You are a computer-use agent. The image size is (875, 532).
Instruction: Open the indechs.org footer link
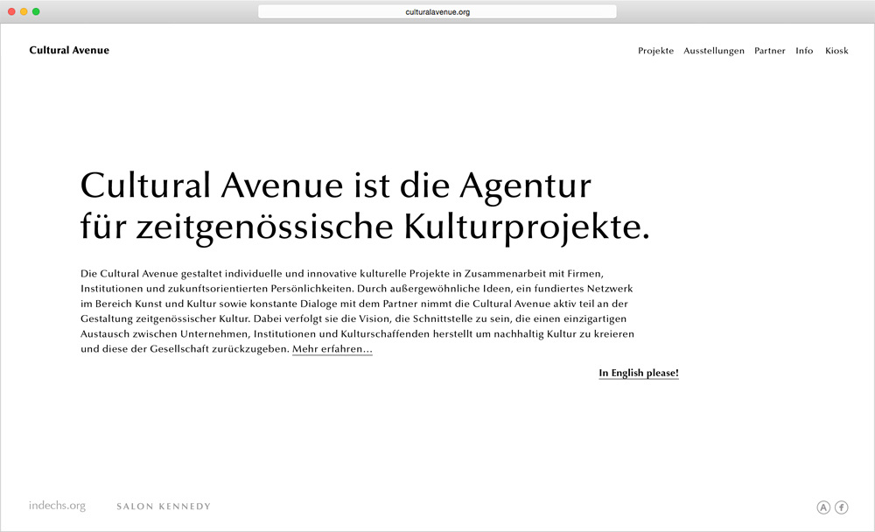57,506
